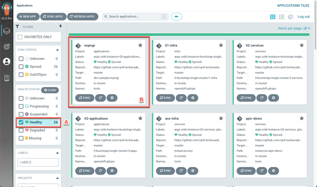Click Log out link

[304, 17]
